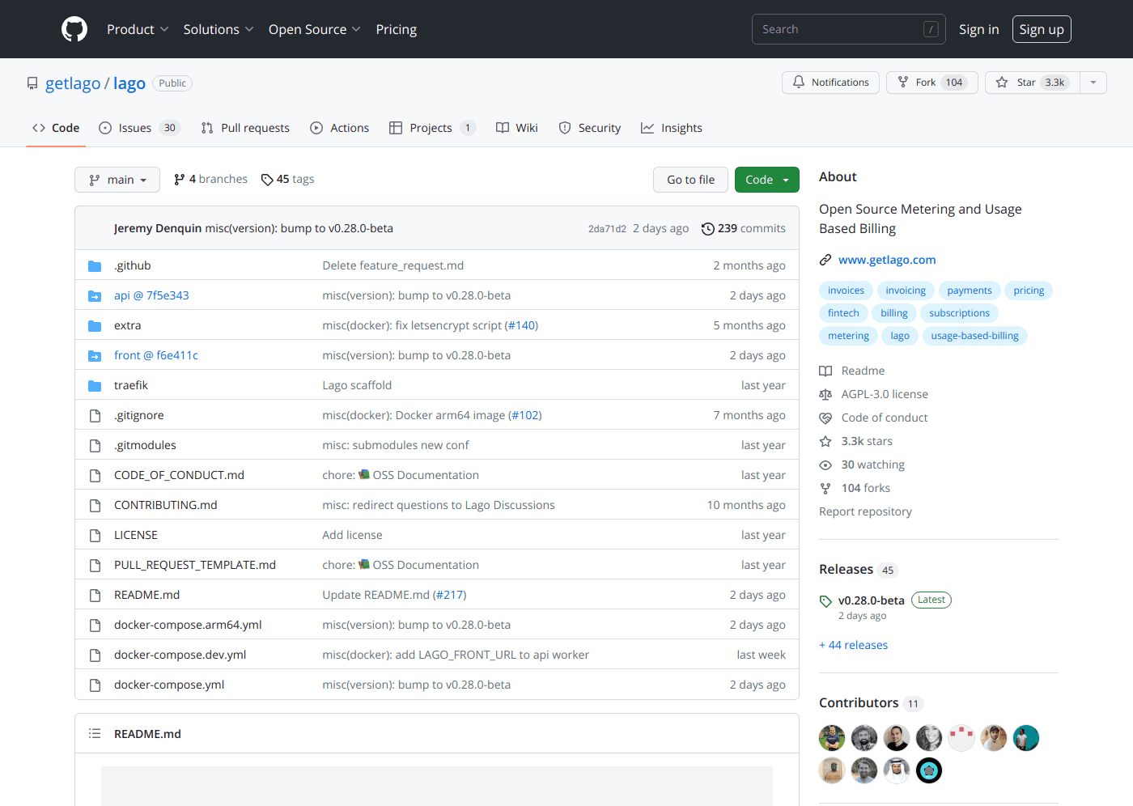Click the commit history clock icon

point(707,229)
